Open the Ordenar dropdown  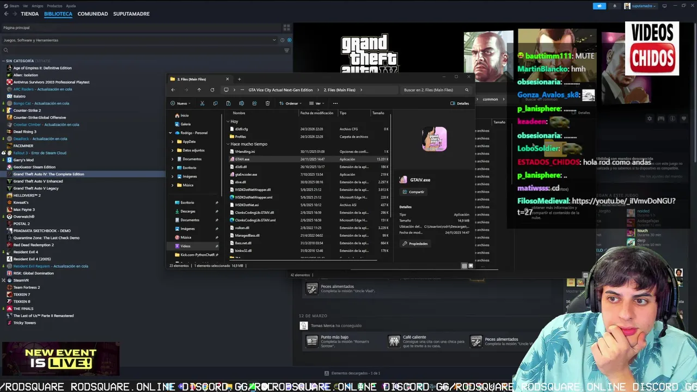click(291, 103)
